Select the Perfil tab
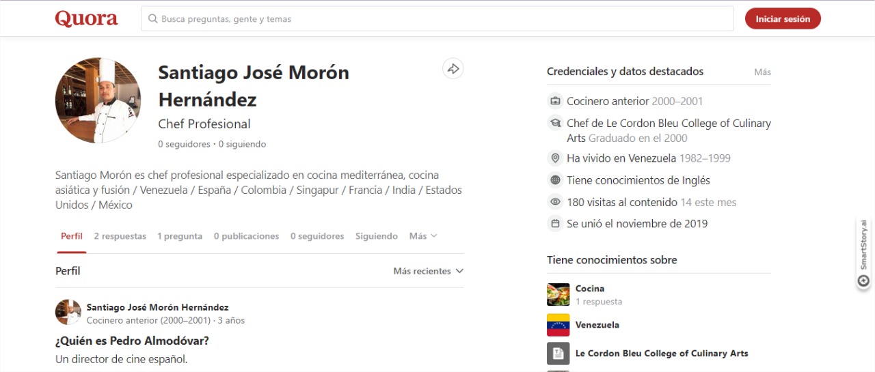The image size is (875, 372). tap(71, 236)
